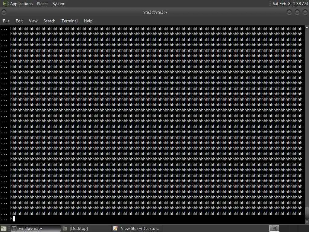309x232 pixels.
Task: Click the scrollbar up arrow
Action: pos(307,28)
